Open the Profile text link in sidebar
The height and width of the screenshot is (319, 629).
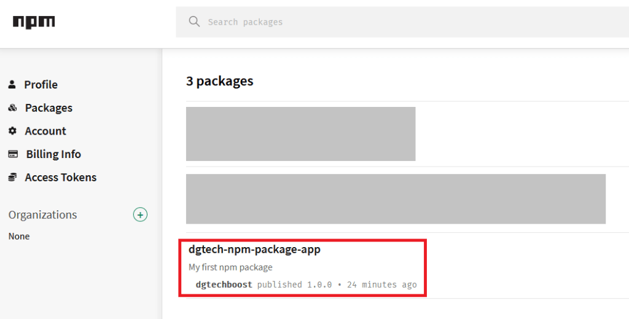click(x=41, y=85)
